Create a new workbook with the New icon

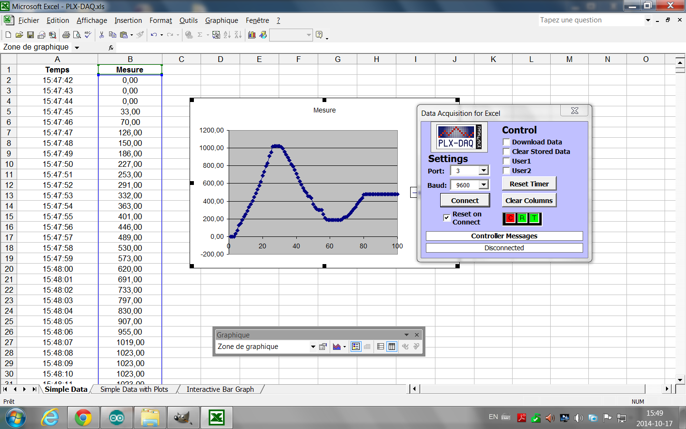tap(8, 35)
